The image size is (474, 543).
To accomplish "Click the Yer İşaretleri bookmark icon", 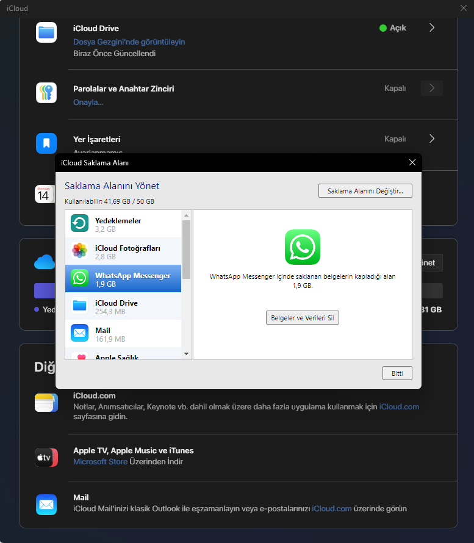I will [46, 143].
